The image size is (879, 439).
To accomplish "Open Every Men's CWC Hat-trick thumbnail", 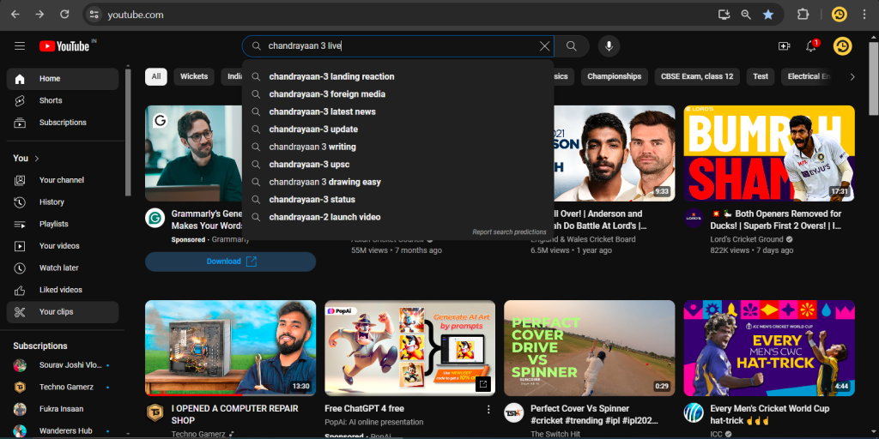I will point(769,348).
